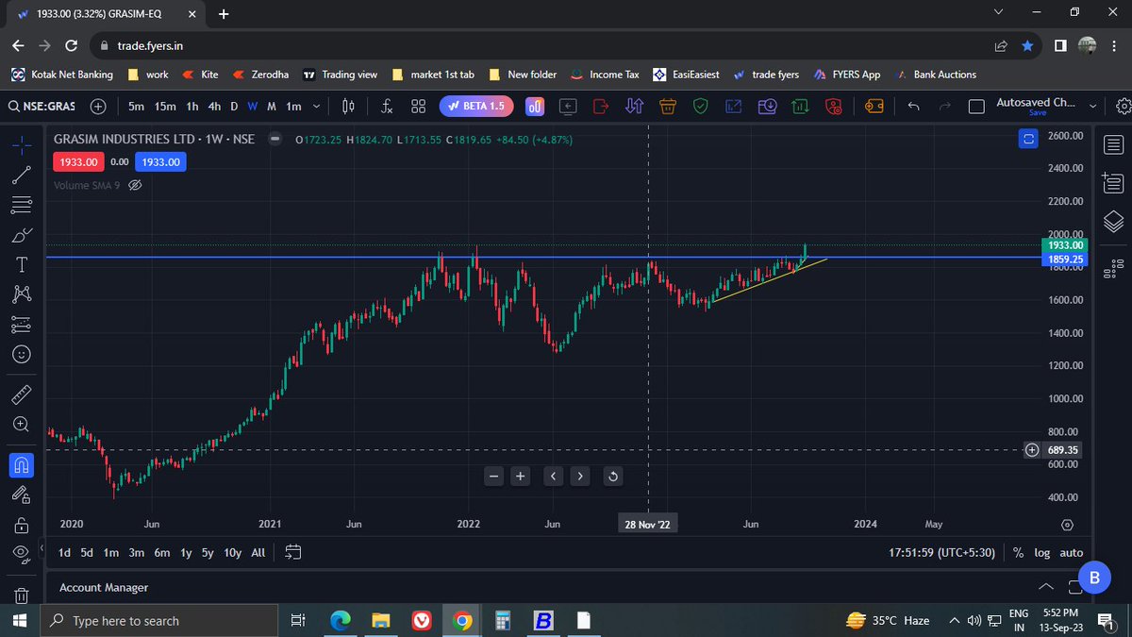
Task: Collapse the GRASIM legend with minus button
Action: click(x=275, y=139)
